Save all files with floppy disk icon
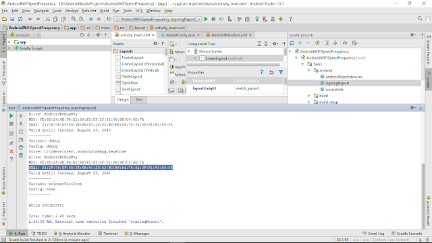This screenshot has height=243, width=432. coord(12,19)
